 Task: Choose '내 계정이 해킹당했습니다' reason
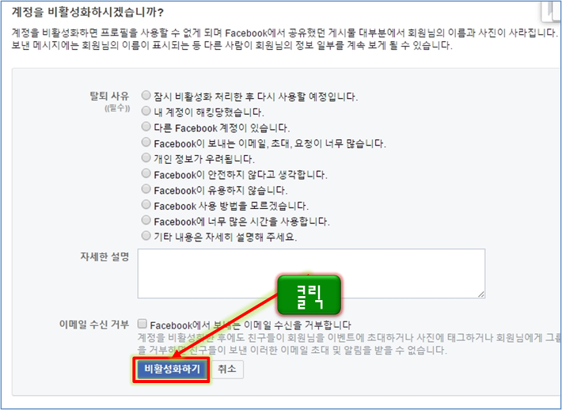[146, 111]
